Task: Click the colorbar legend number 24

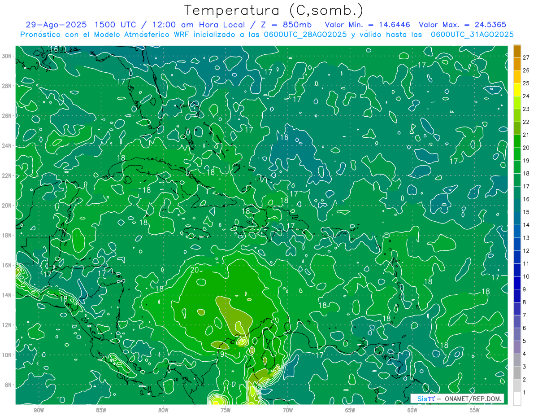Action: (526, 96)
